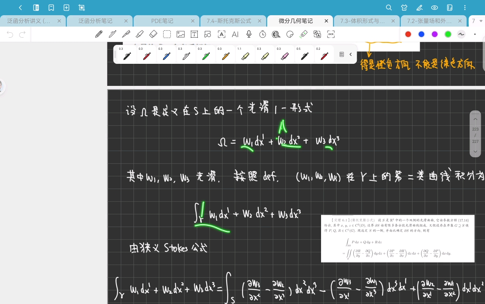Open the notebook J icon
The width and height of the screenshot is (485, 304).
click(x=450, y=8)
